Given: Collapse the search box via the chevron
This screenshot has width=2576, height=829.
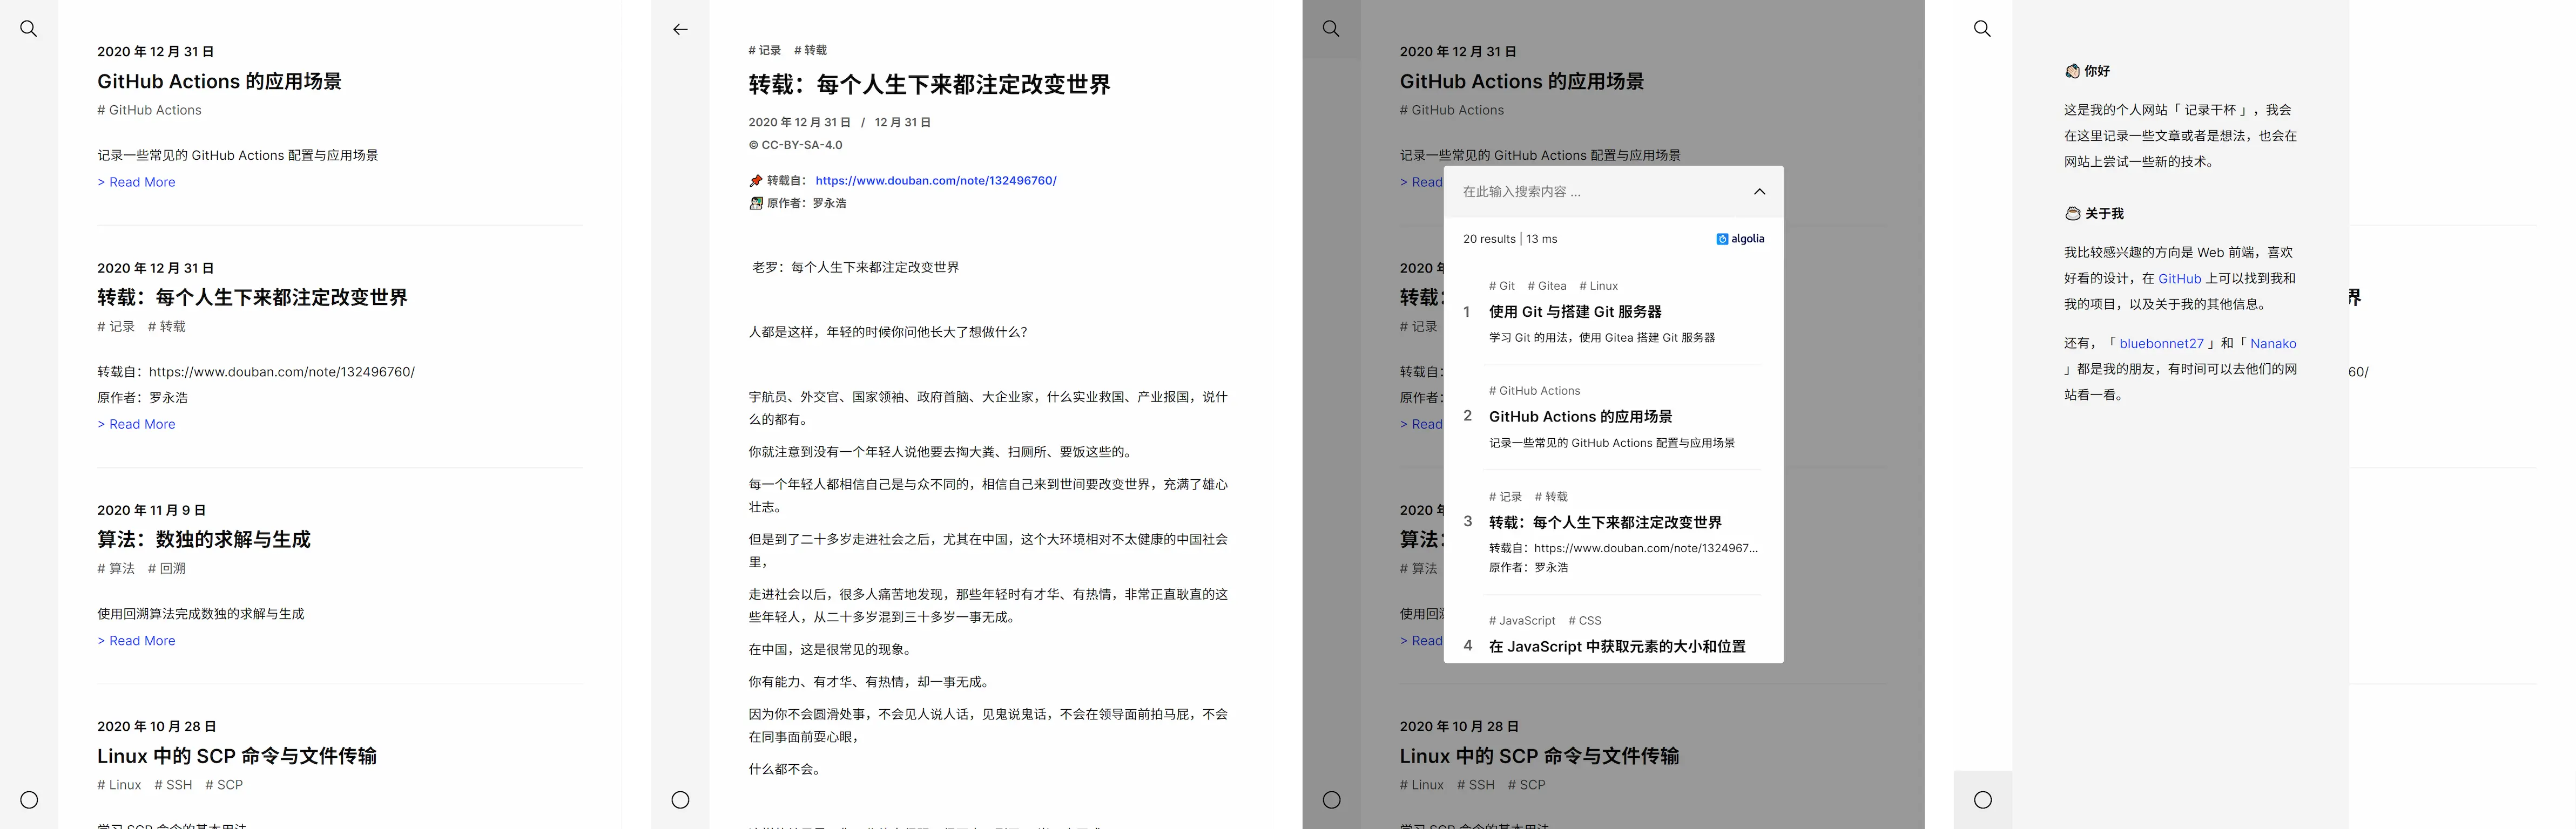Looking at the screenshot, I should coord(1758,191).
